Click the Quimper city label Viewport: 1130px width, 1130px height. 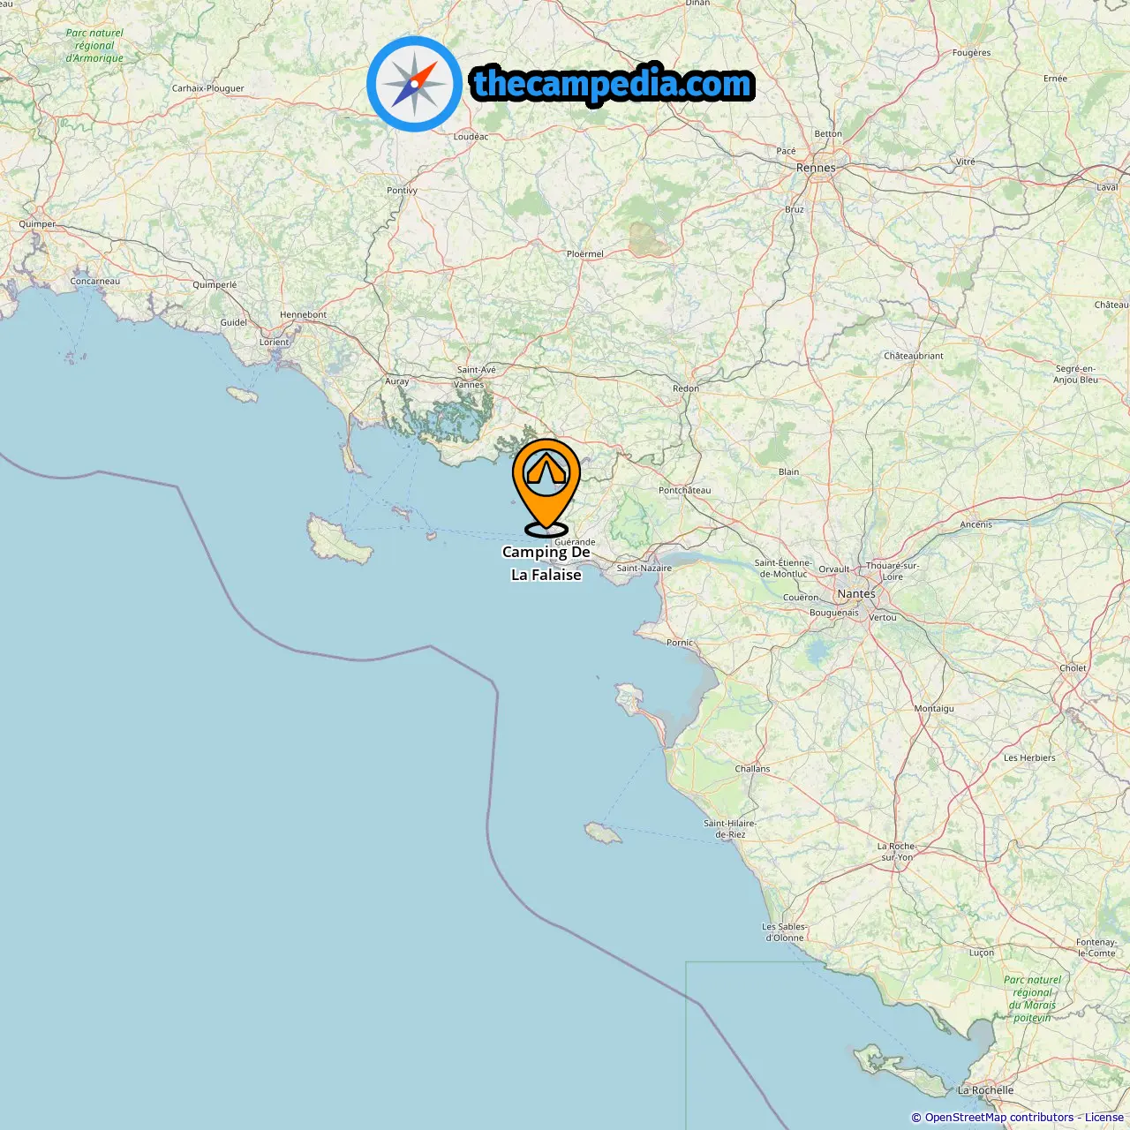pos(37,224)
